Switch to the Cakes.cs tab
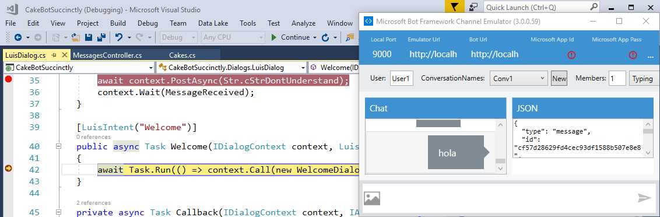The width and height of the screenshot is (660, 217). pos(182,55)
